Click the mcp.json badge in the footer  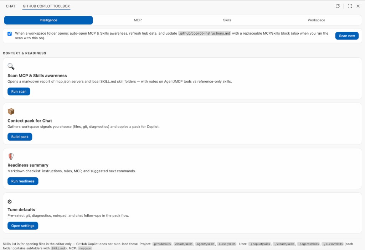point(84,248)
